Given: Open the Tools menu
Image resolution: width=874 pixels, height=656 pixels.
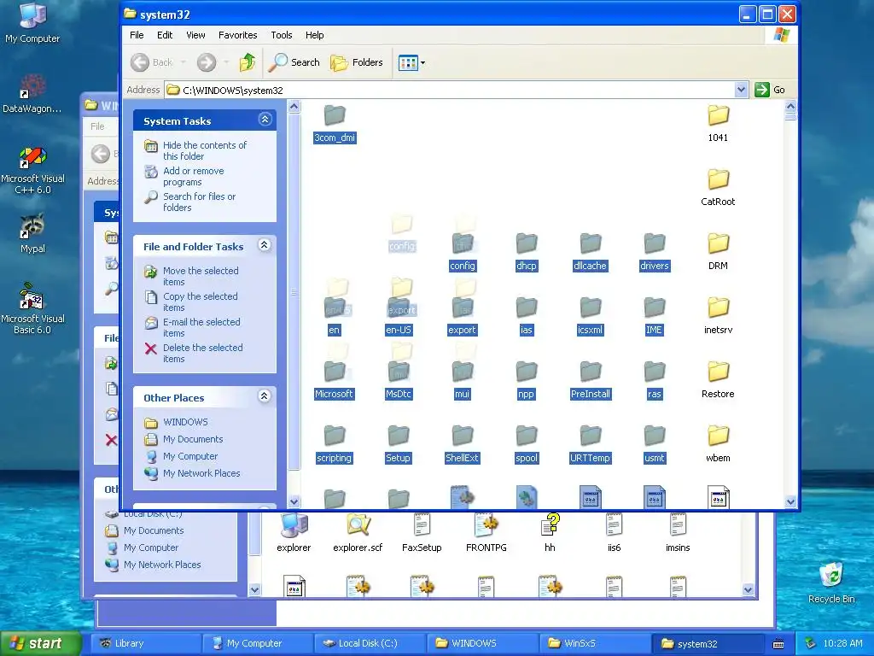Looking at the screenshot, I should (282, 35).
